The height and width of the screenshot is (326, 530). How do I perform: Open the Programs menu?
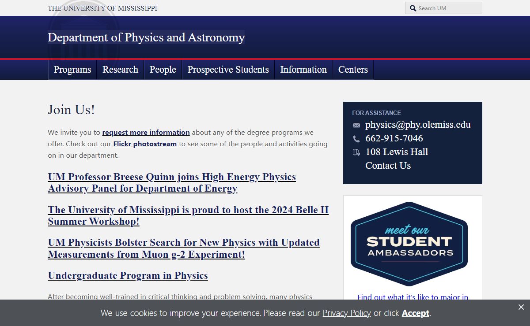click(72, 70)
